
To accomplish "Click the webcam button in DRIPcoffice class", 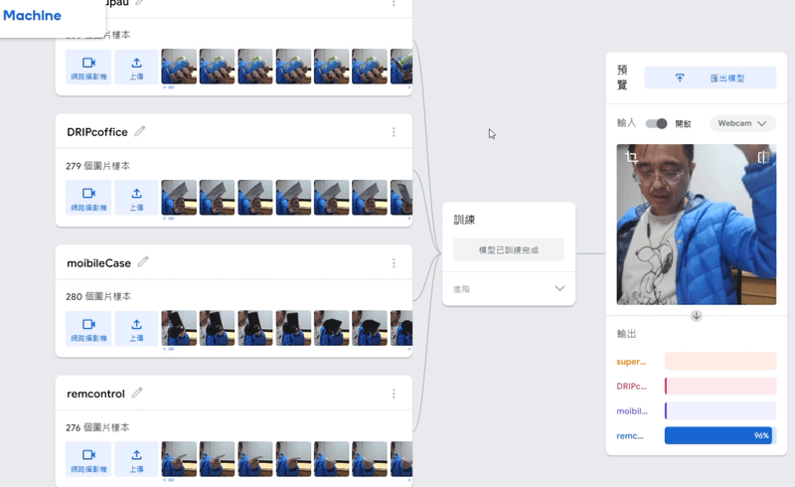I will click(88, 198).
